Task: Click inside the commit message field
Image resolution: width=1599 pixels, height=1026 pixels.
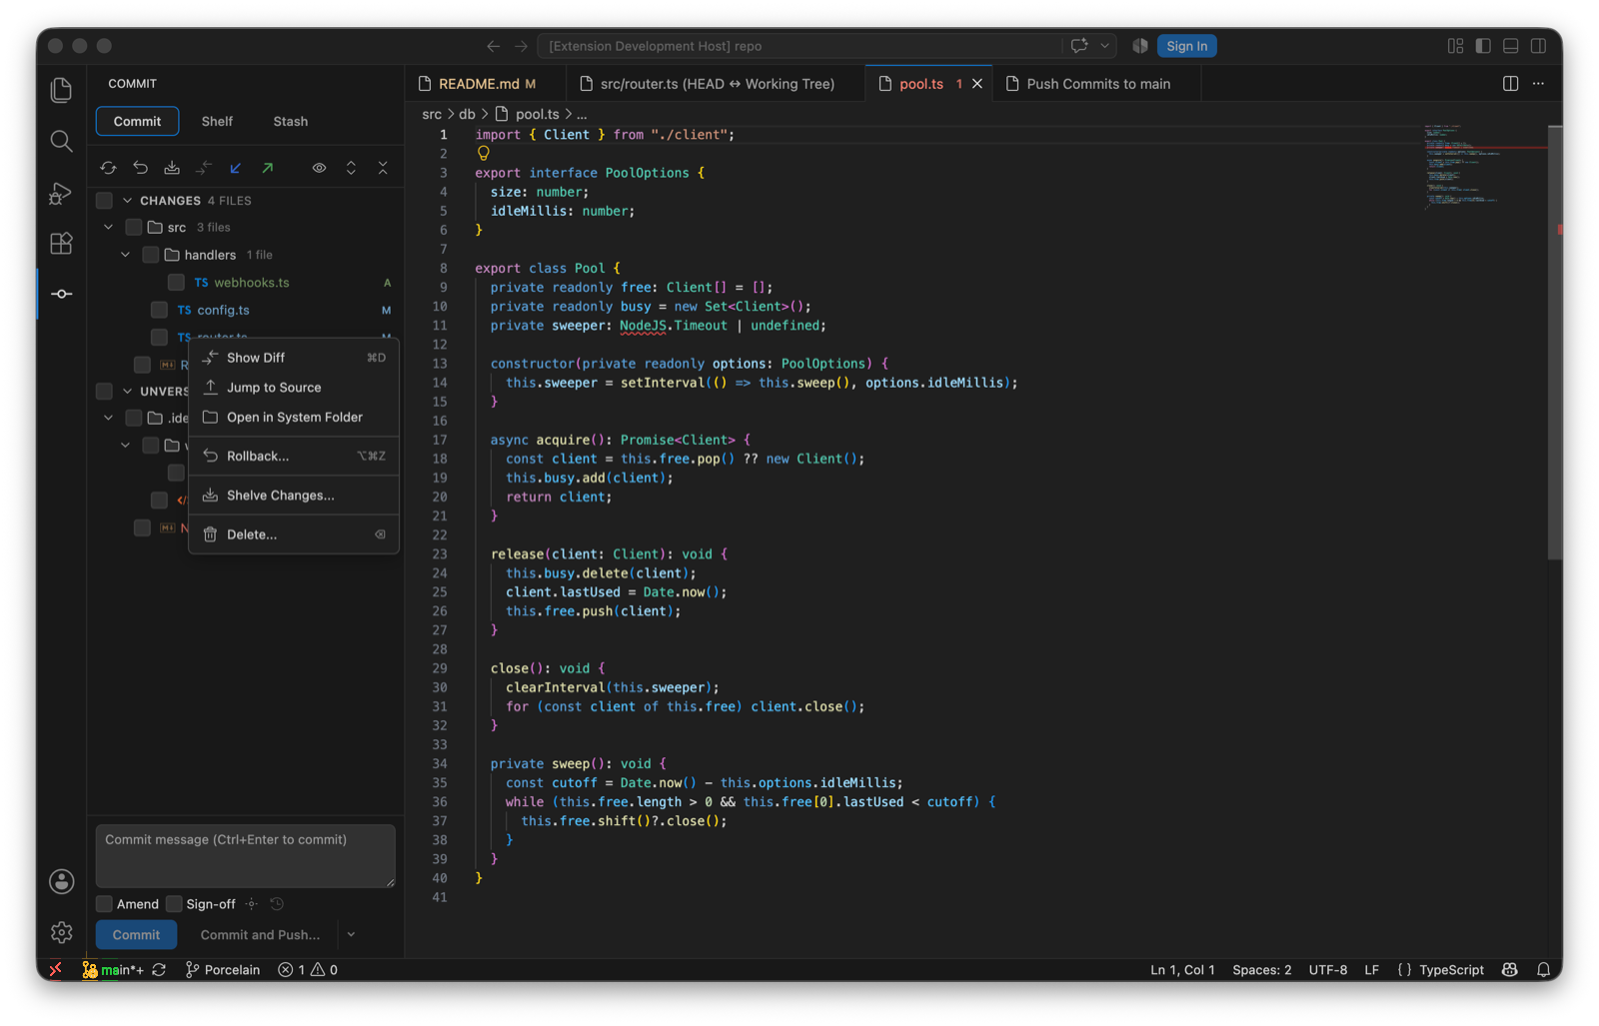Action: [x=246, y=856]
